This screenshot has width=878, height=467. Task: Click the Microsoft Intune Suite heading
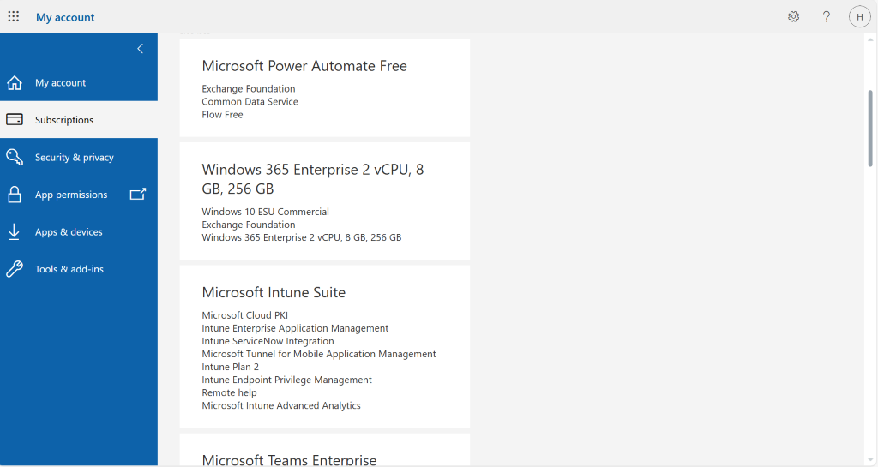(x=274, y=292)
